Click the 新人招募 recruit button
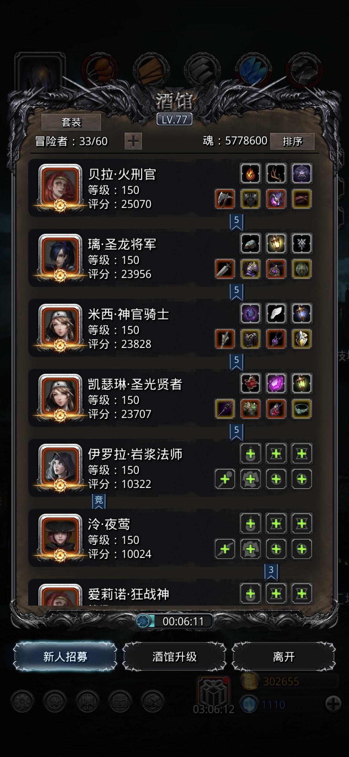 [x=65, y=657]
